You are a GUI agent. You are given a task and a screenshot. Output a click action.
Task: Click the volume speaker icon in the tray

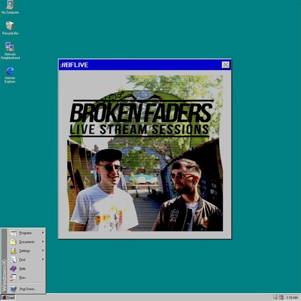[276, 297]
